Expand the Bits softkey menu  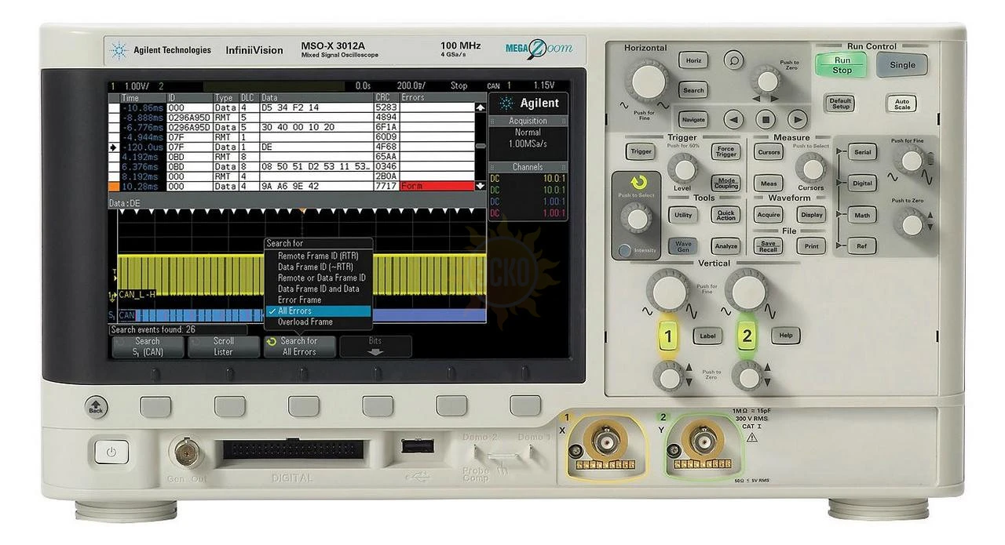point(375,347)
